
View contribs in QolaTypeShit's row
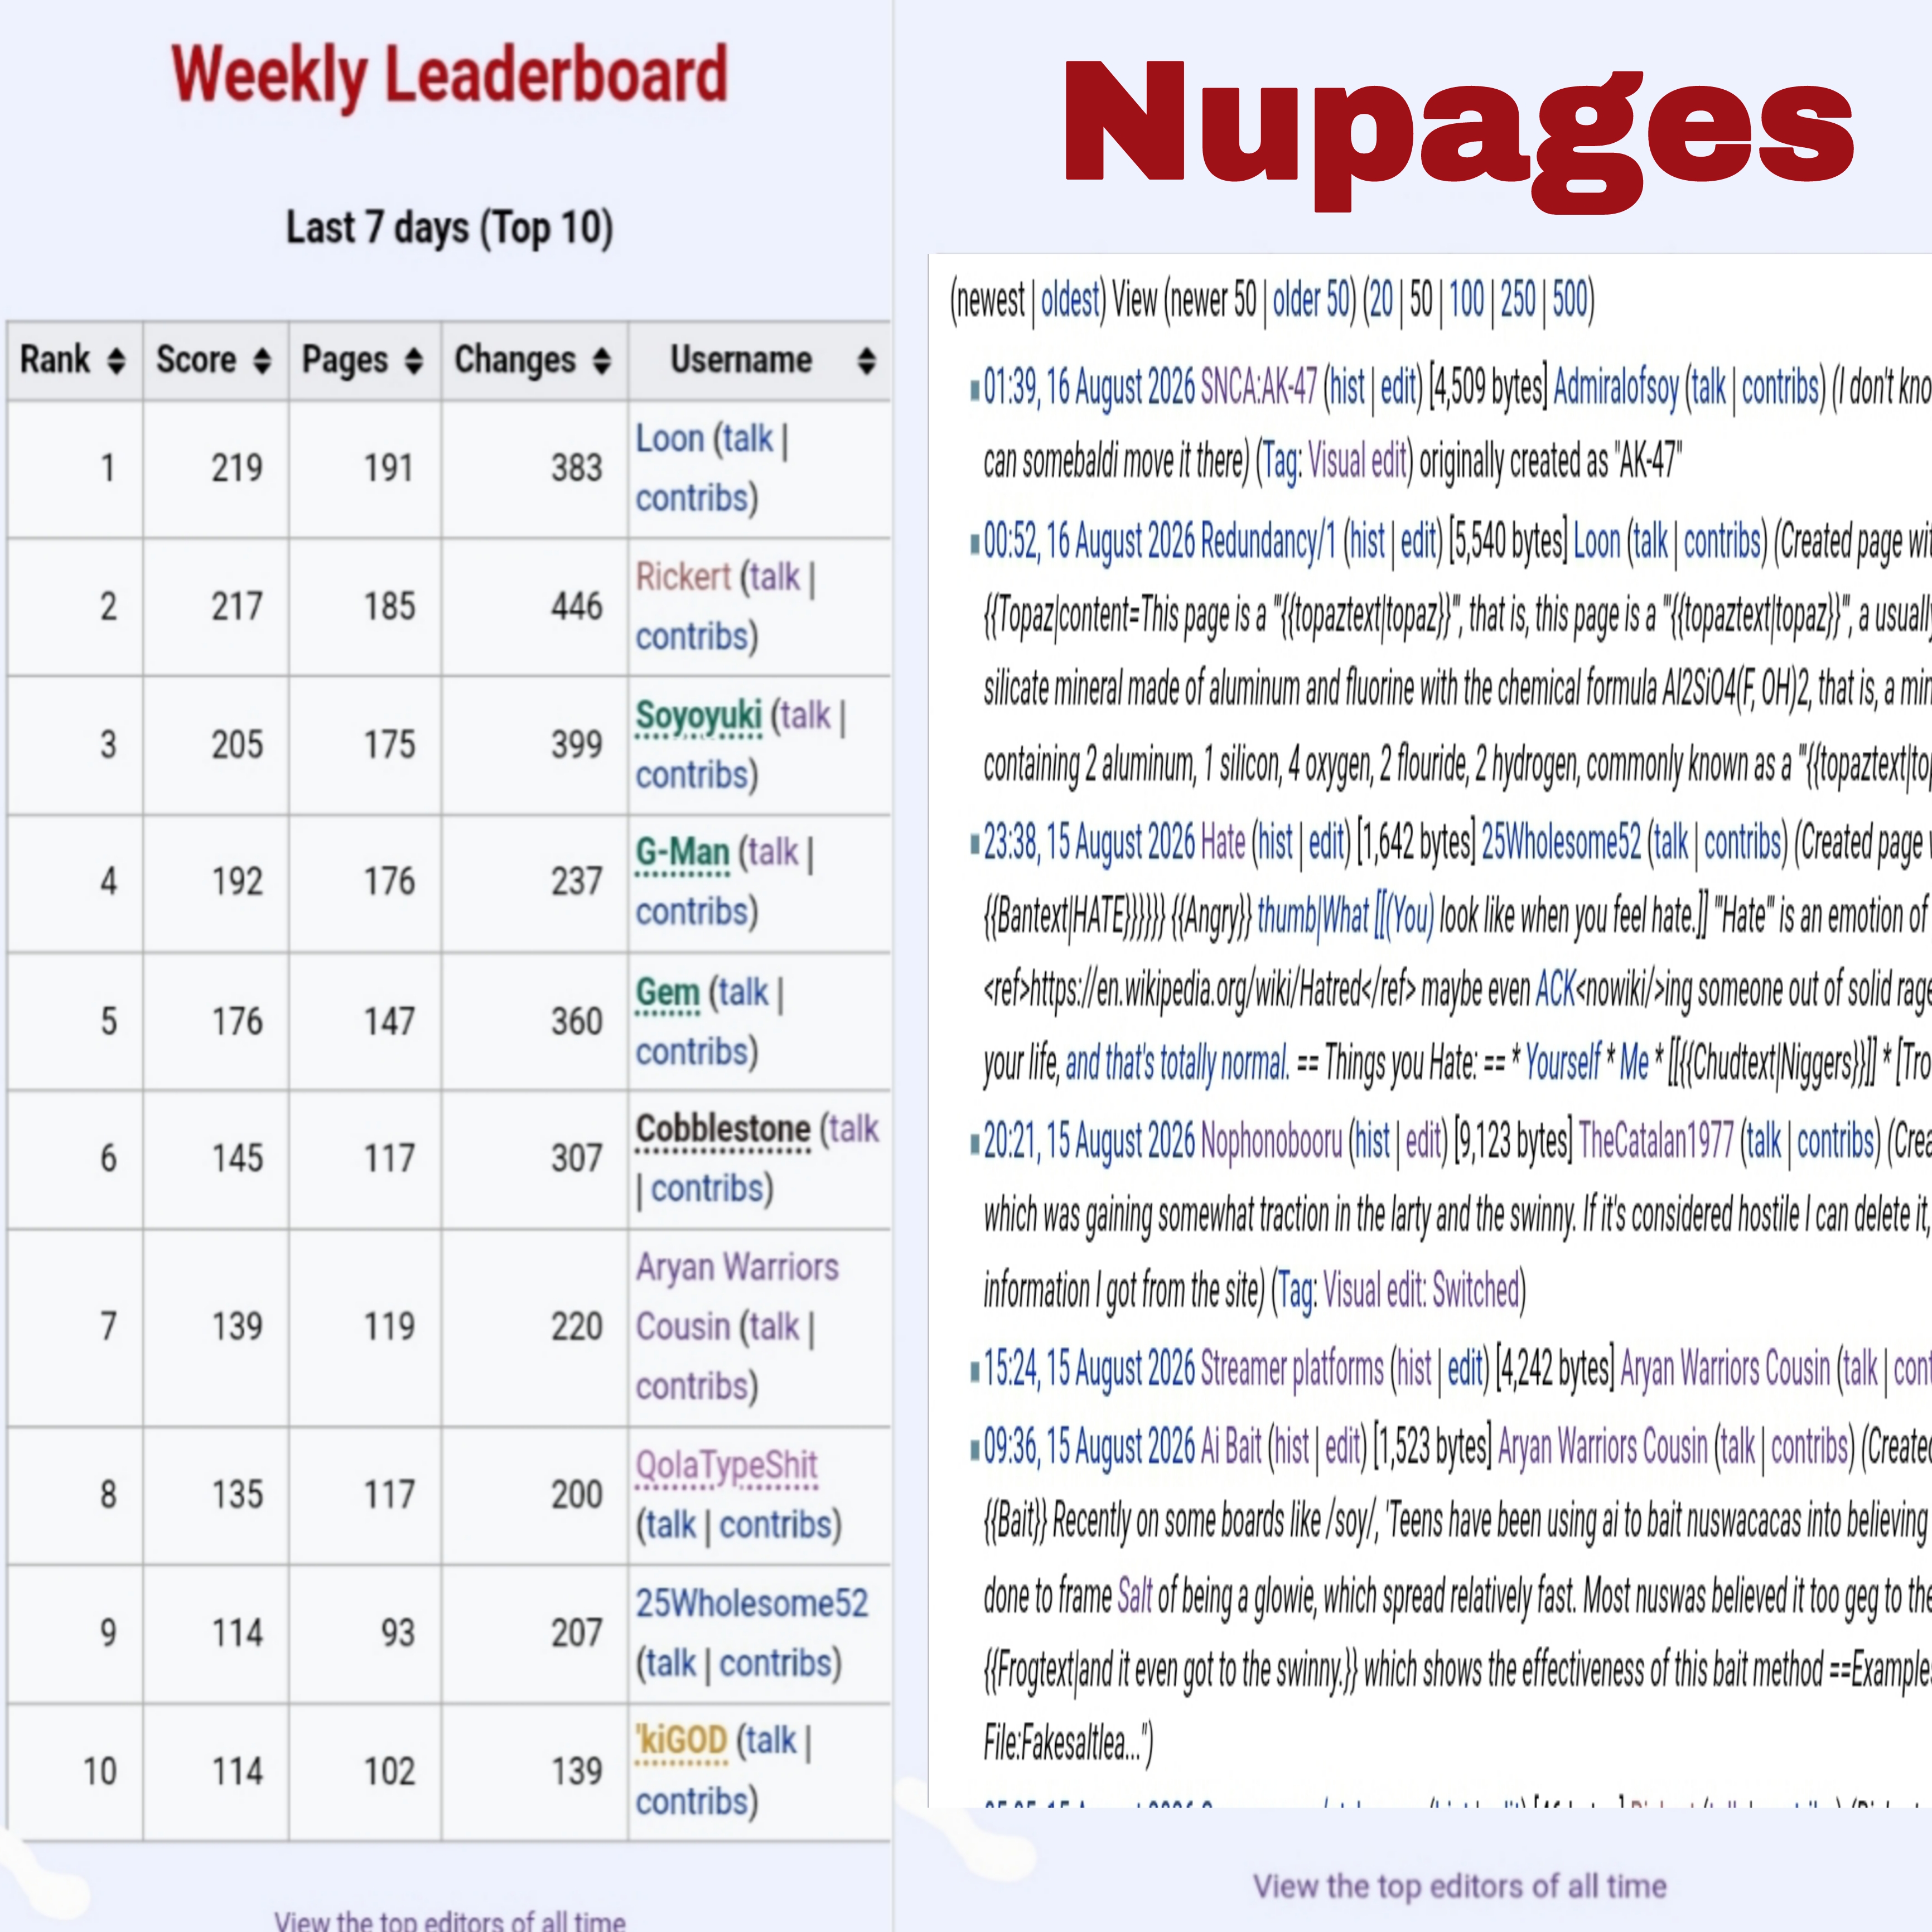[776, 1525]
